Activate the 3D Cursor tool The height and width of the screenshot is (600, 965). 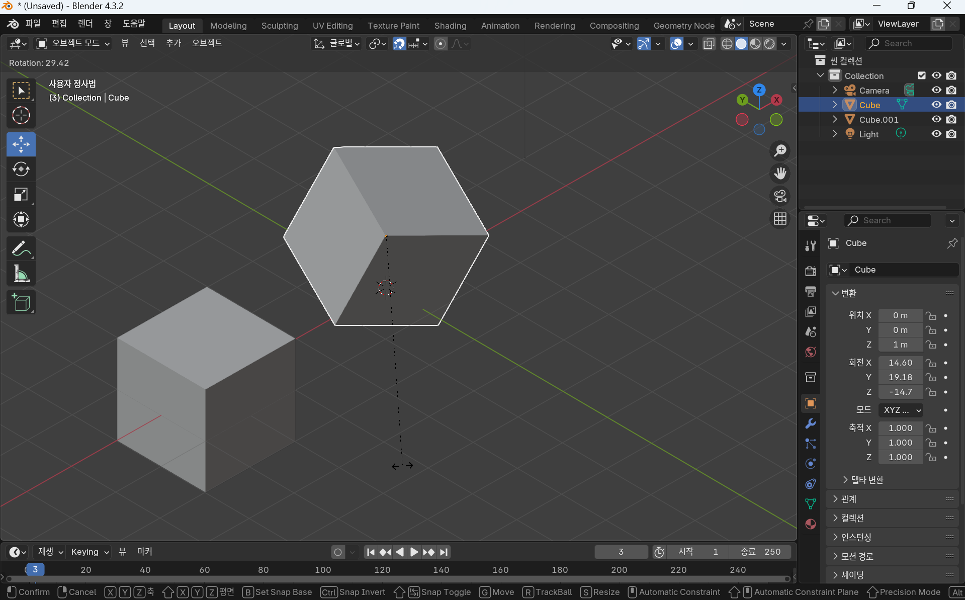click(x=21, y=116)
